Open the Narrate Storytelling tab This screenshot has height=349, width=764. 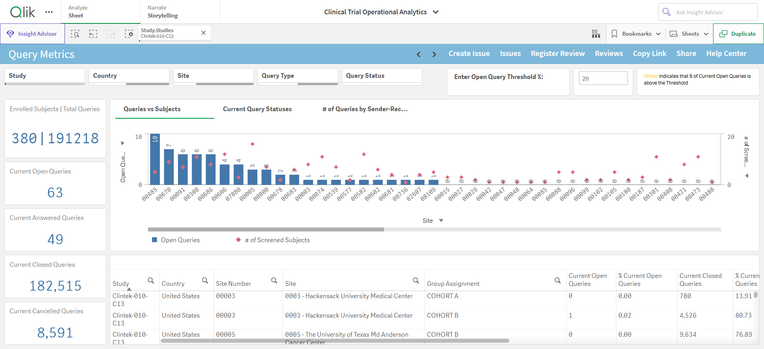(x=180, y=12)
